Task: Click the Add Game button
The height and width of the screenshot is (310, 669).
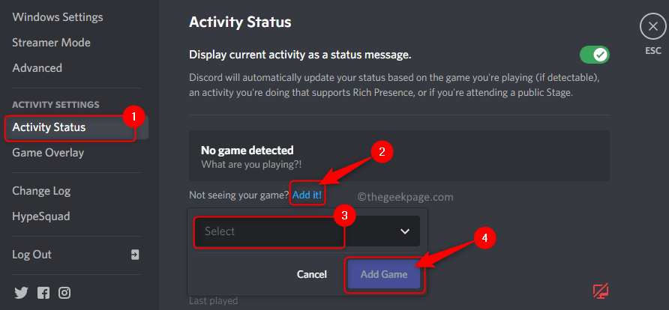Action: click(x=384, y=274)
